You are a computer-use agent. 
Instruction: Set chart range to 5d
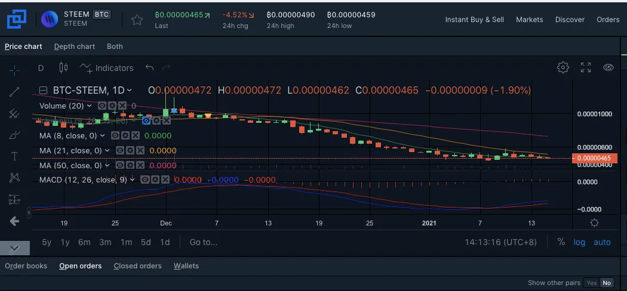click(146, 242)
